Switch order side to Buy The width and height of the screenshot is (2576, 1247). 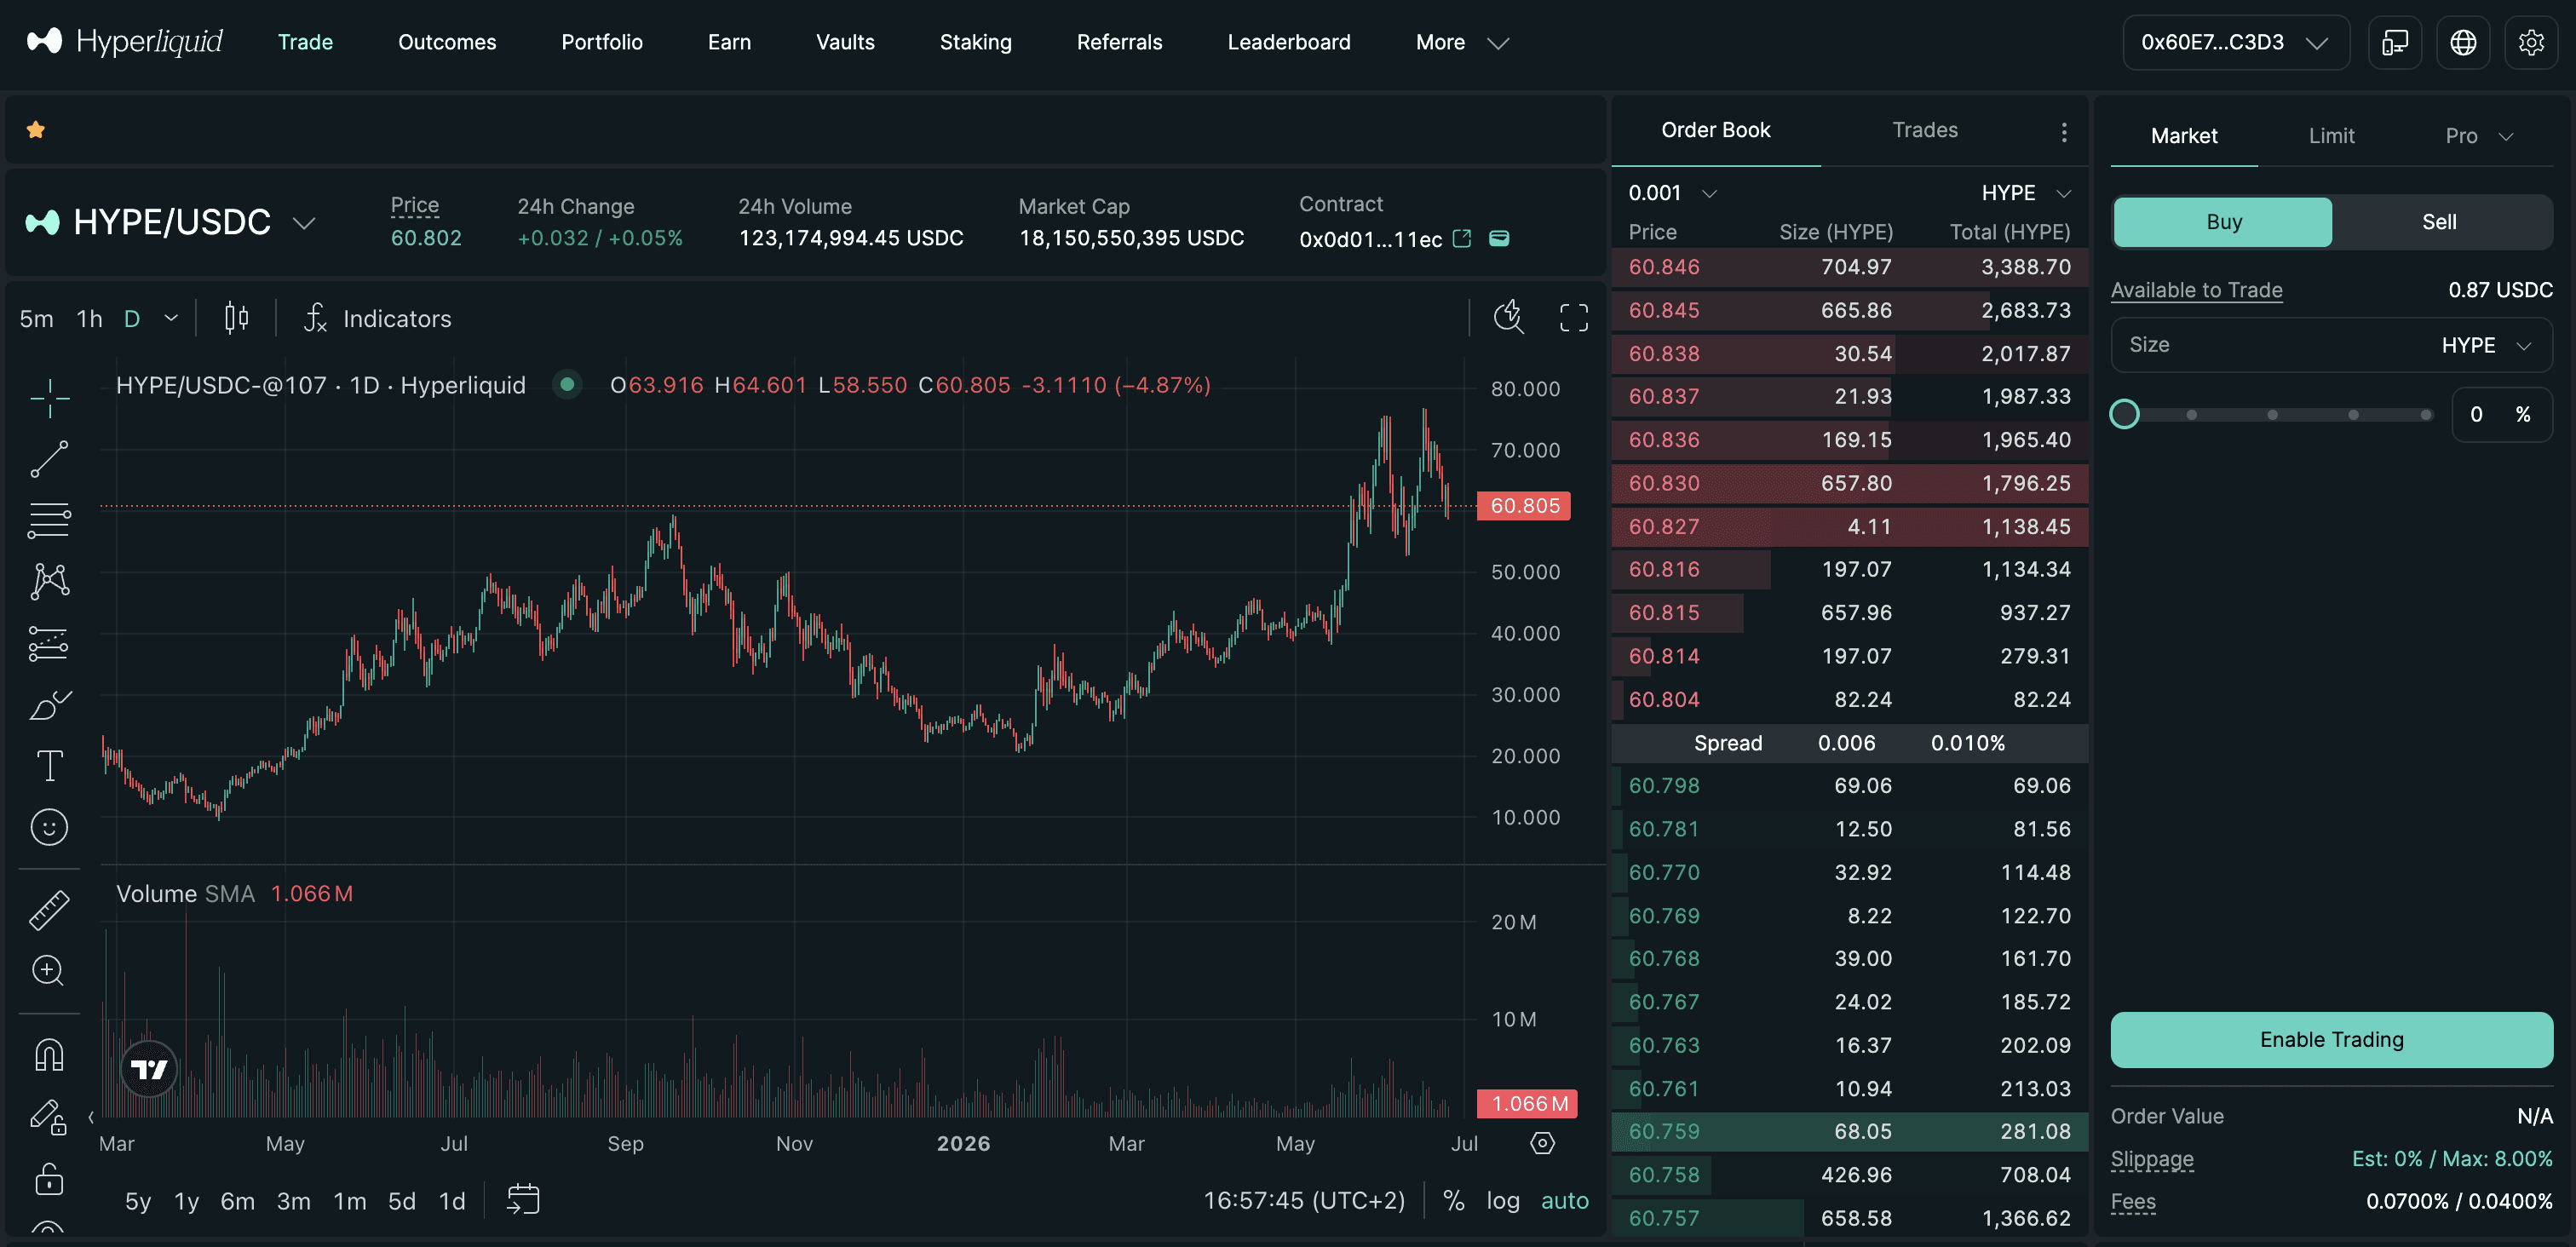point(2223,222)
